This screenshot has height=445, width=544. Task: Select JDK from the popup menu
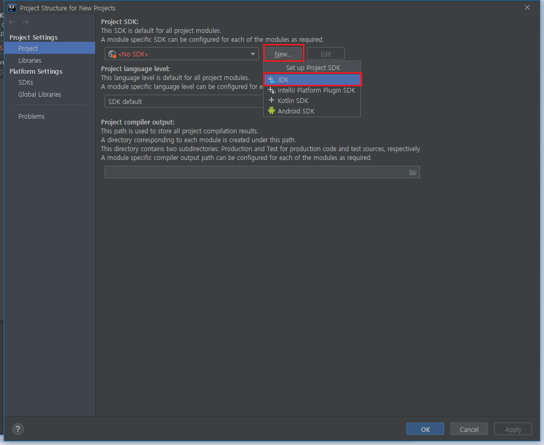(313, 79)
